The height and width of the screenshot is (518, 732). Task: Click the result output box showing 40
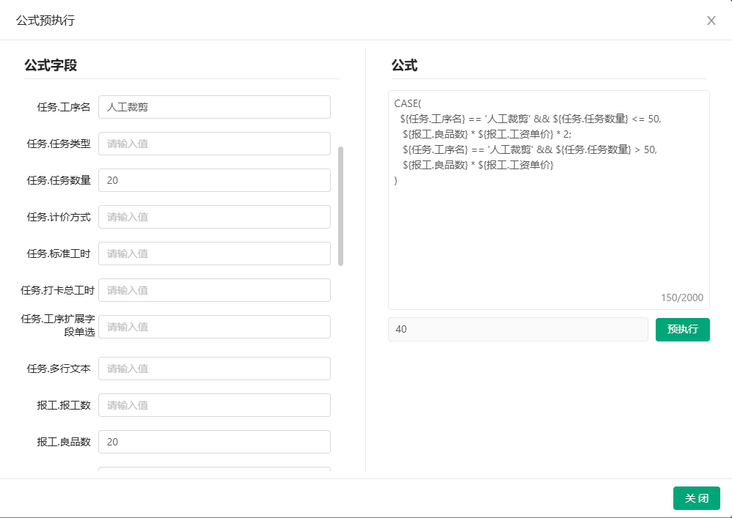click(518, 330)
